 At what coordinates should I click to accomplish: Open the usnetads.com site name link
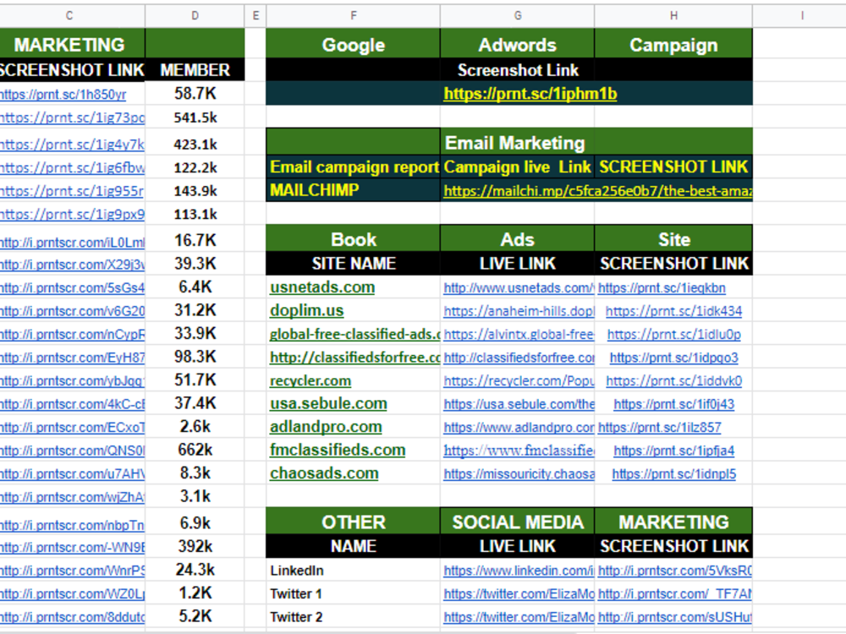322,287
